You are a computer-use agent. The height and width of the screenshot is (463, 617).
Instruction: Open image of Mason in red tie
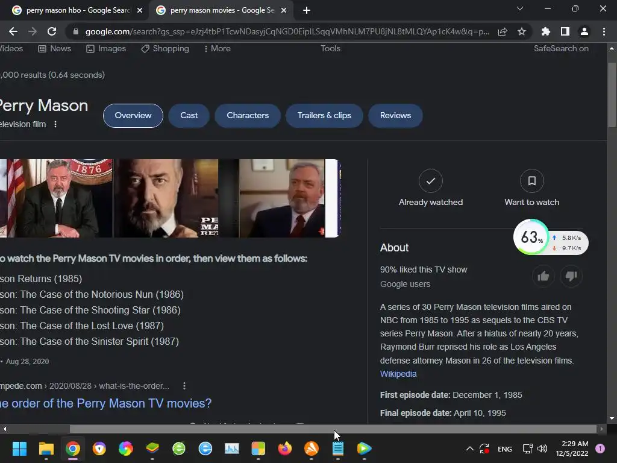click(x=282, y=198)
